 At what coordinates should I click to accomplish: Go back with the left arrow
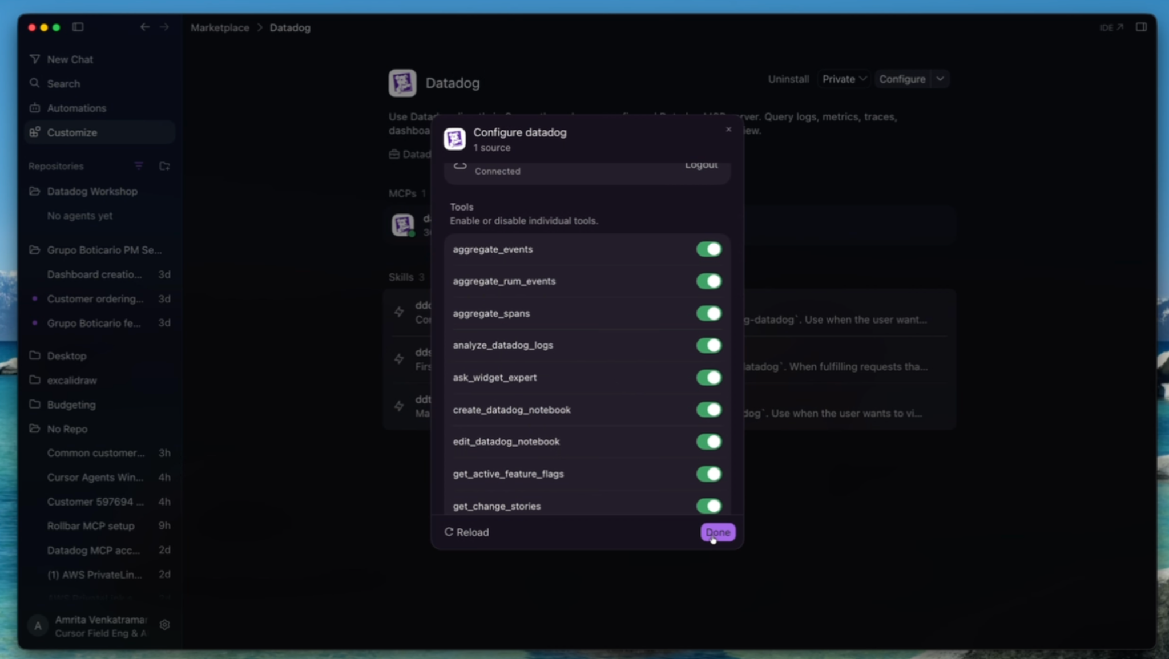pos(145,27)
